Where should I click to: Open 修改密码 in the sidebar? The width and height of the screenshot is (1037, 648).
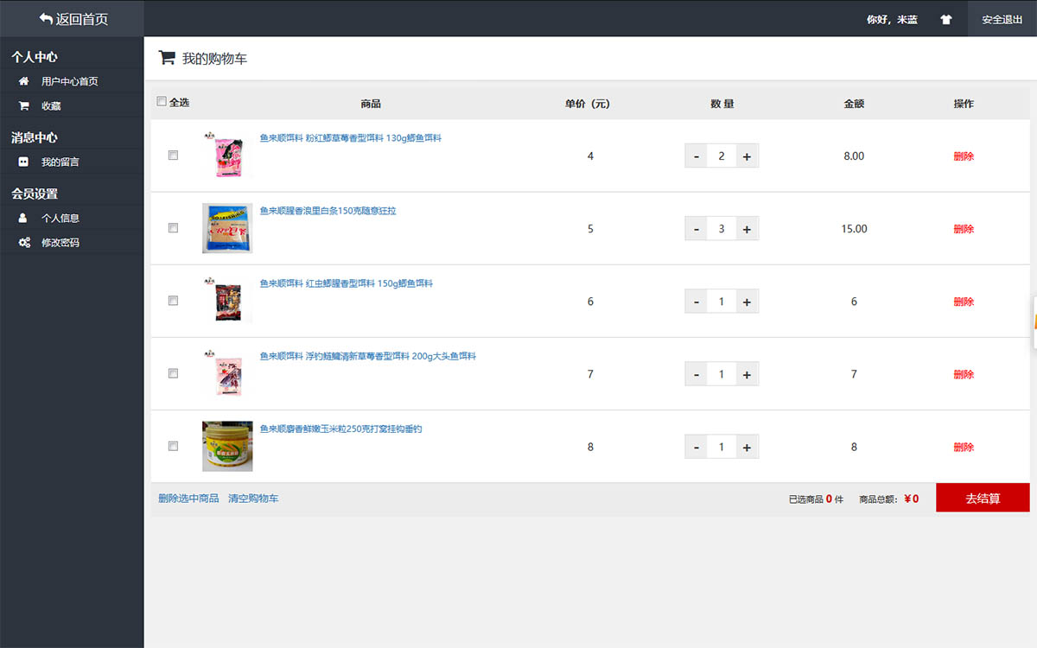[x=60, y=243]
